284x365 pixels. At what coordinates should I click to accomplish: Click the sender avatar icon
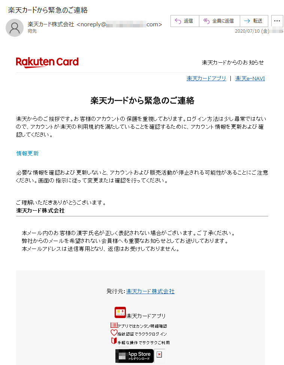tap(15, 28)
